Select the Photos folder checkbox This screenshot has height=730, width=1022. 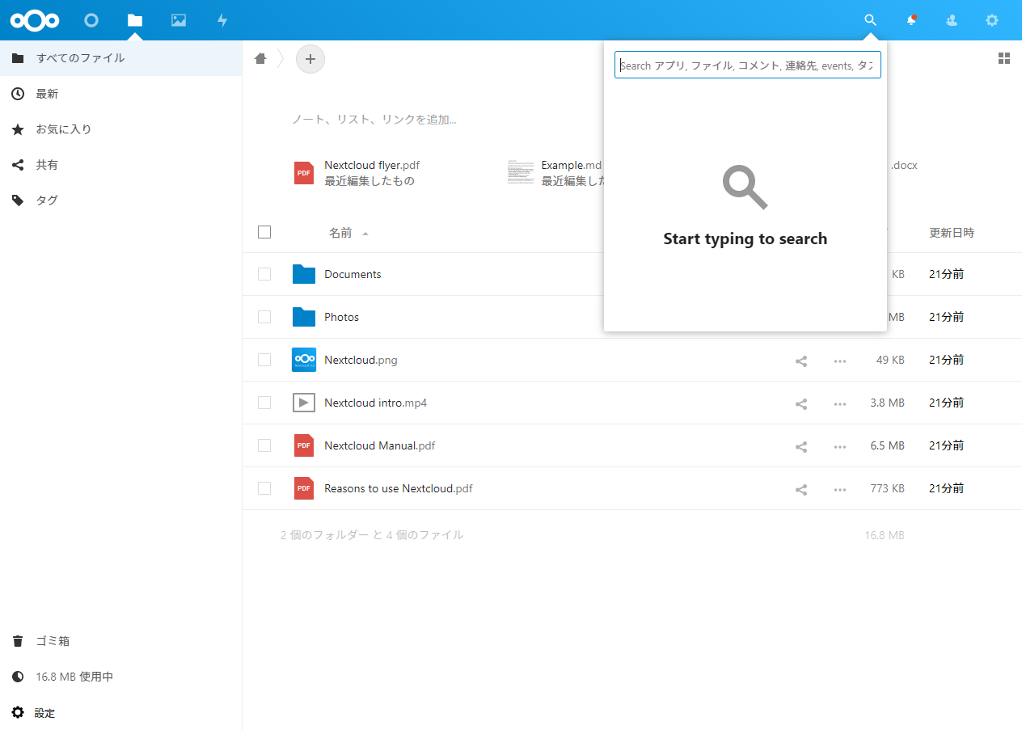tap(264, 317)
